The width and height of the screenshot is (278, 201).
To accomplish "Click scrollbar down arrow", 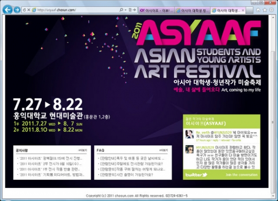I will coord(273,196).
